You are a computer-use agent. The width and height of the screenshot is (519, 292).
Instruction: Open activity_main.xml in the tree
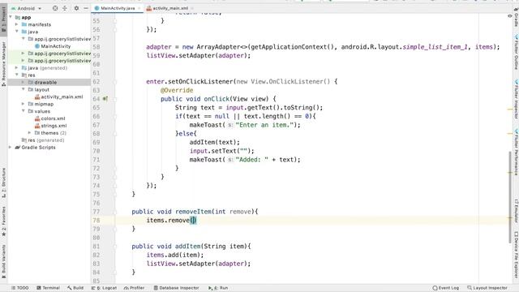coord(62,97)
